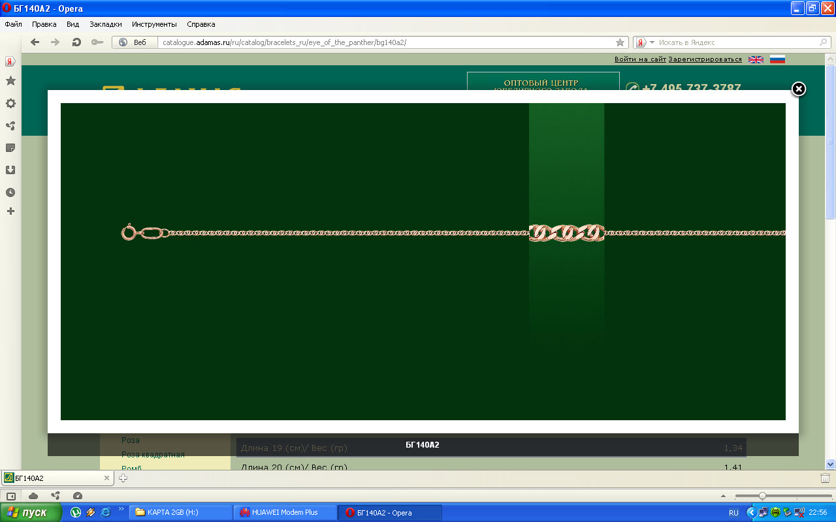Close the bracelet image lightbox

pyautogui.click(x=798, y=89)
